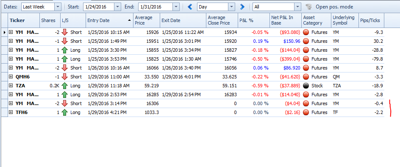
Task: Click red Short arrow in 1/25/2016 1:49 PM row
Action: coord(65,41)
